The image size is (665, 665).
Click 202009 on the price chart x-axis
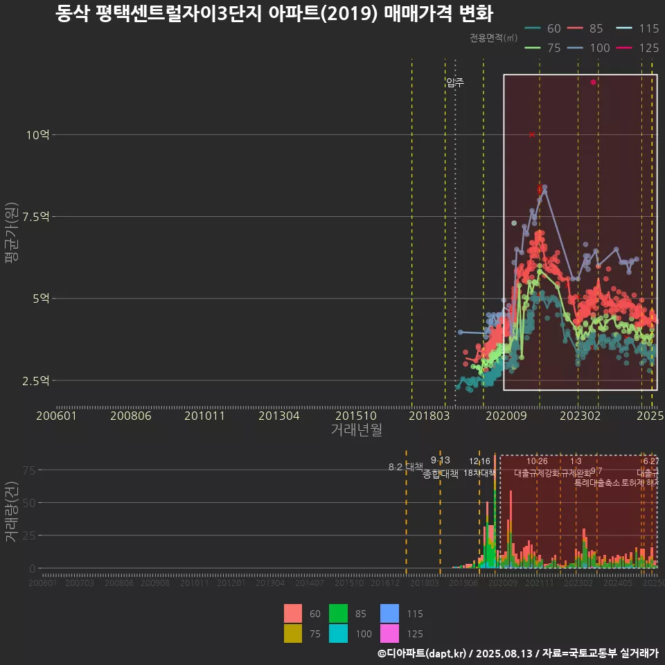coord(506,416)
